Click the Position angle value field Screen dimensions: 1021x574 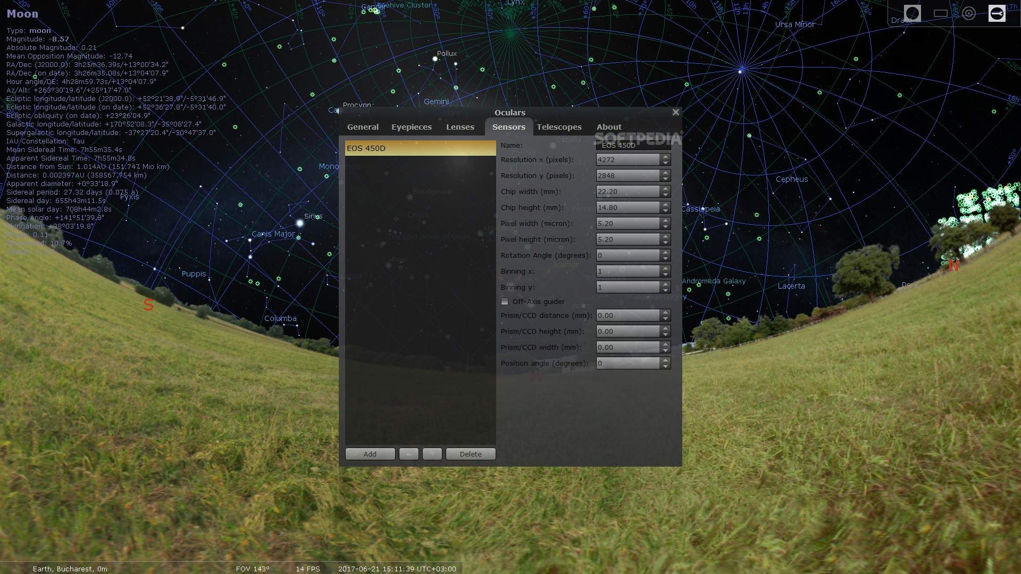[x=628, y=363]
